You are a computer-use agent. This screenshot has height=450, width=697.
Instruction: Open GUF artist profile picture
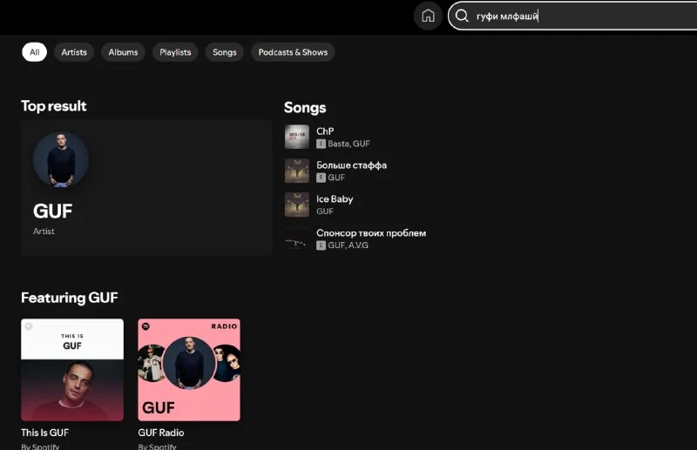(x=61, y=159)
